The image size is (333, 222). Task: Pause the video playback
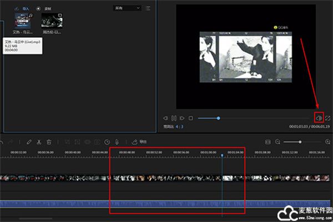[173, 118]
